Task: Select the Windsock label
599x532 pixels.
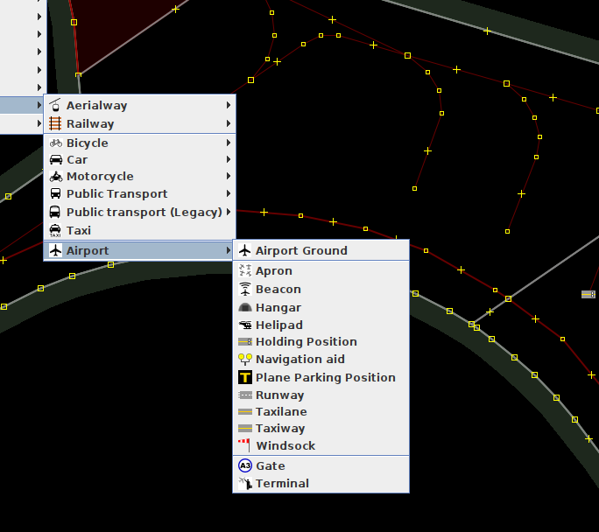Action: coord(285,445)
